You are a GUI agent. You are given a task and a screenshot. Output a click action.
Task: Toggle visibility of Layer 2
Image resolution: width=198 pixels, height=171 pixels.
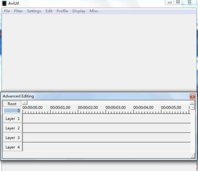click(12, 128)
